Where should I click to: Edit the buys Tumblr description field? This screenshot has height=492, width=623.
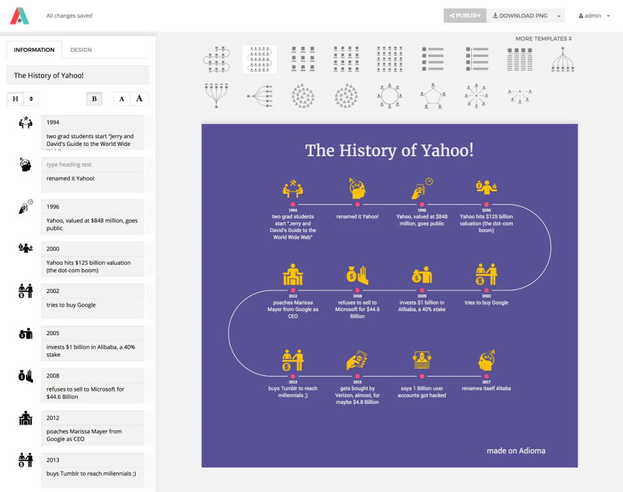[x=93, y=477]
